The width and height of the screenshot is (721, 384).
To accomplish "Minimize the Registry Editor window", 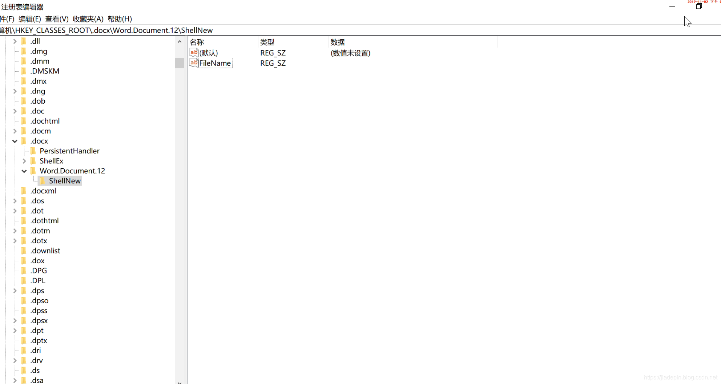I will click(672, 6).
